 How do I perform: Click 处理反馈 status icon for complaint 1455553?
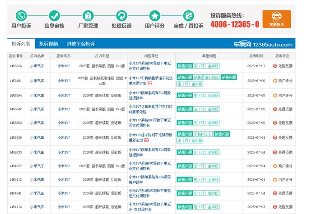[275, 123]
